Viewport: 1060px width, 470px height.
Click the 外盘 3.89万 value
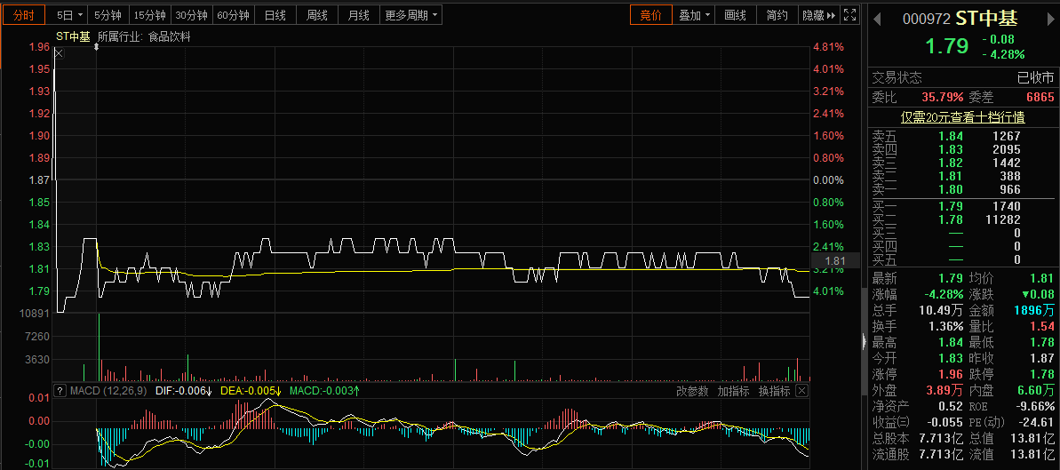(945, 390)
